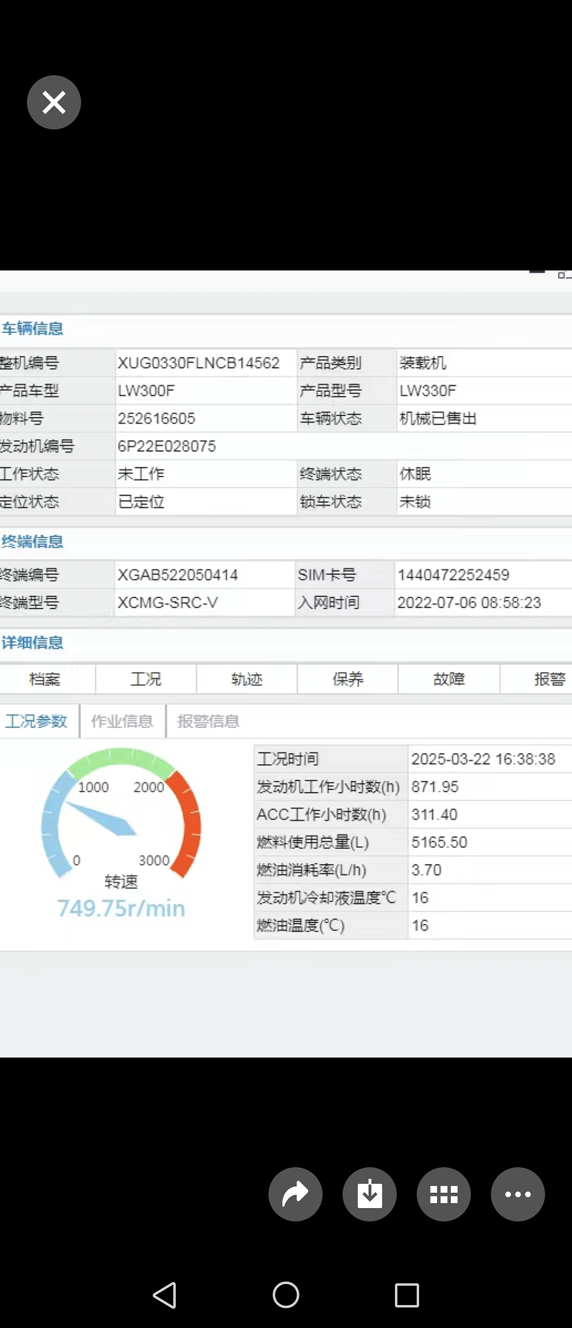The height and width of the screenshot is (1328, 572).
Task: Click the 发动机冷却液温度 label
Action: (326, 897)
